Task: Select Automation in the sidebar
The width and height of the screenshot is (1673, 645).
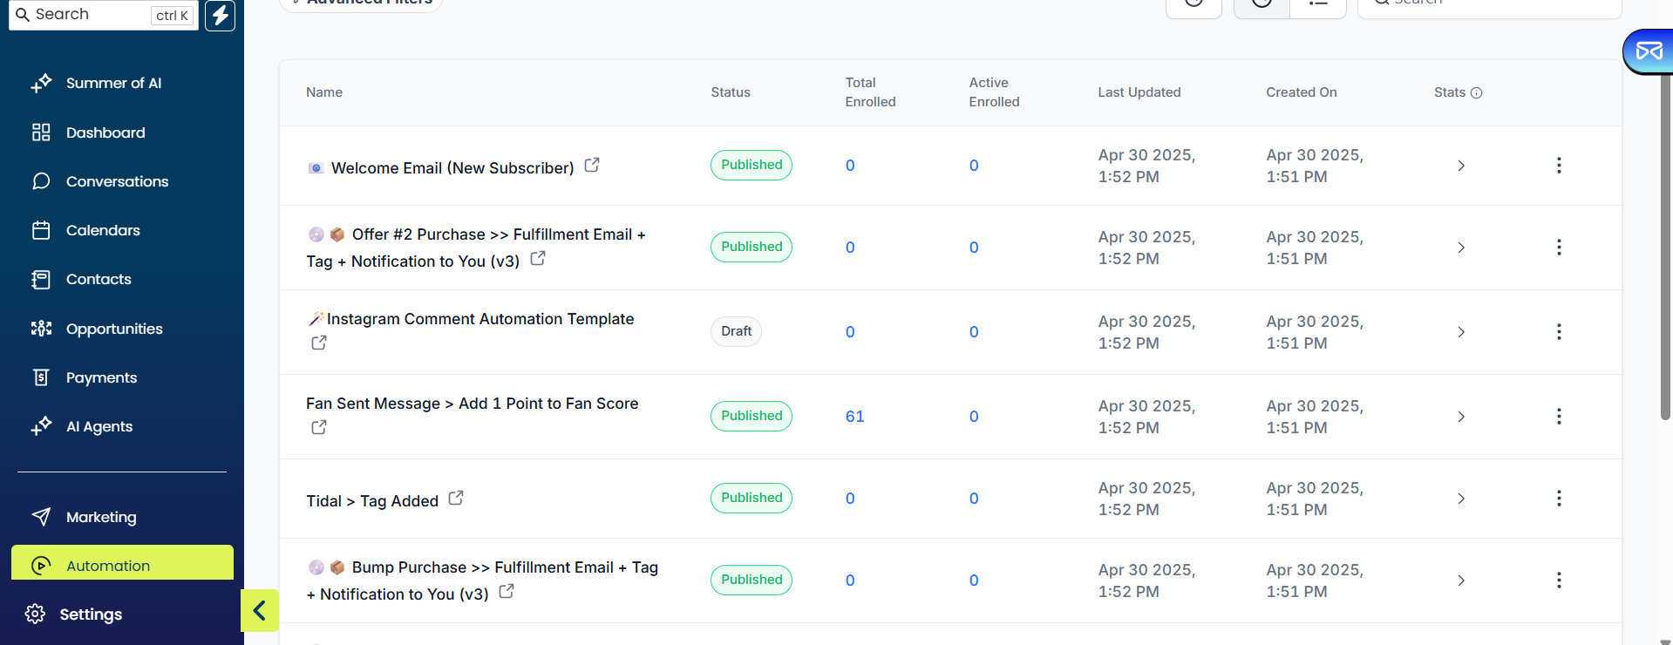Action: [122, 563]
